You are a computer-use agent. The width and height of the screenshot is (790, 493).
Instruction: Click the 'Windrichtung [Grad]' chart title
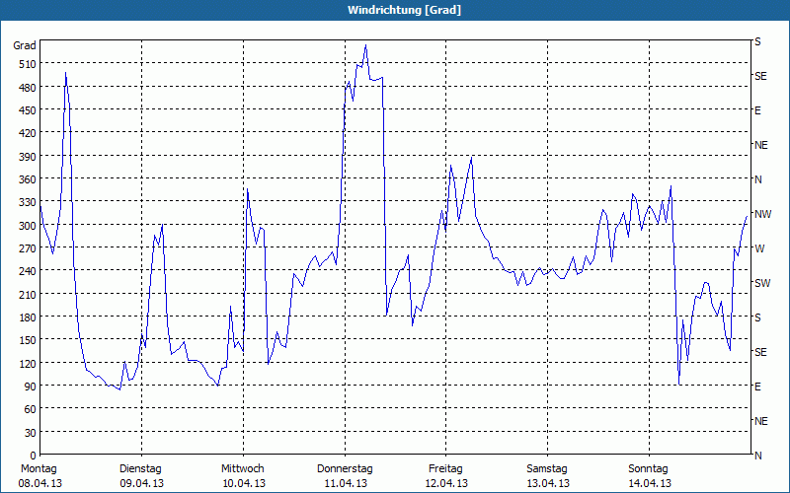(x=404, y=10)
